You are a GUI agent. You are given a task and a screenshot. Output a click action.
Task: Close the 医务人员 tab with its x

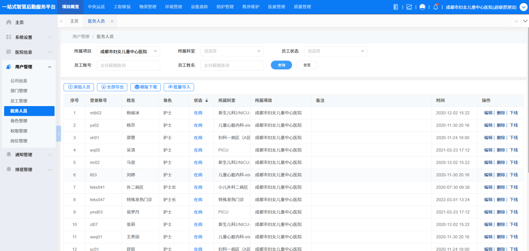112,21
